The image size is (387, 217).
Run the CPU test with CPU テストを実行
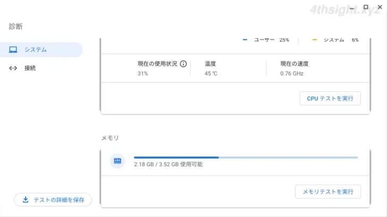pyautogui.click(x=330, y=99)
